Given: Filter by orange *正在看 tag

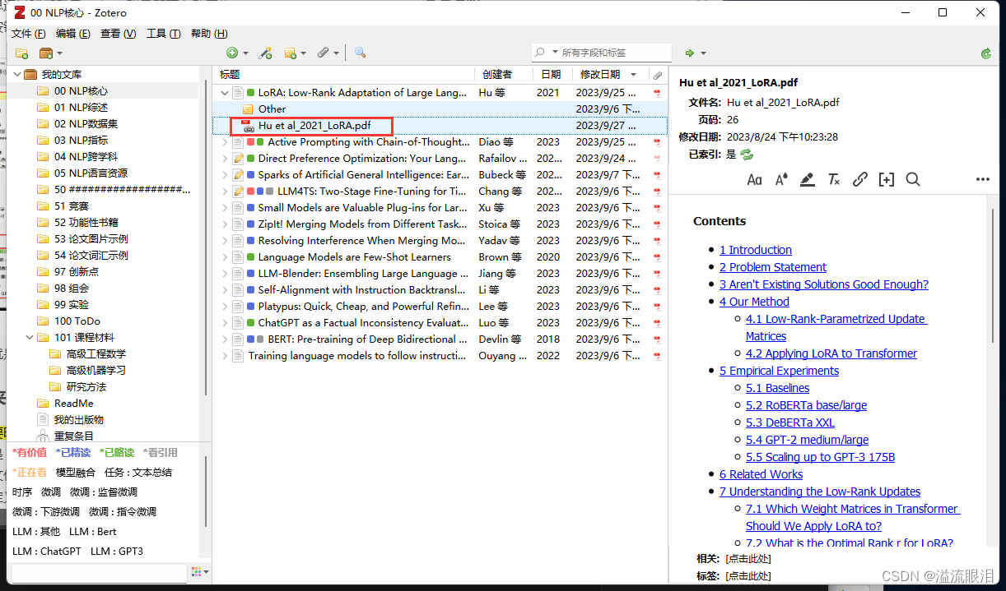Looking at the screenshot, I should pos(30,473).
